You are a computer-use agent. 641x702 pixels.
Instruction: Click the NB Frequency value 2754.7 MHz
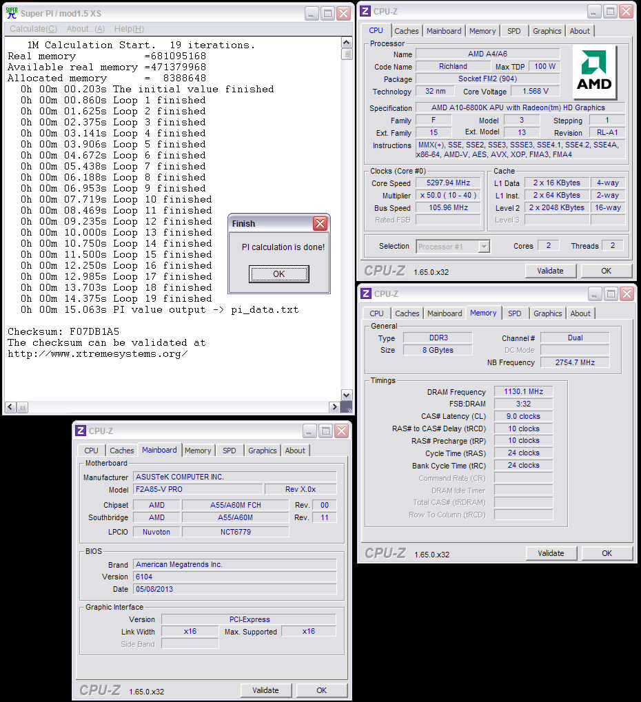(x=575, y=362)
